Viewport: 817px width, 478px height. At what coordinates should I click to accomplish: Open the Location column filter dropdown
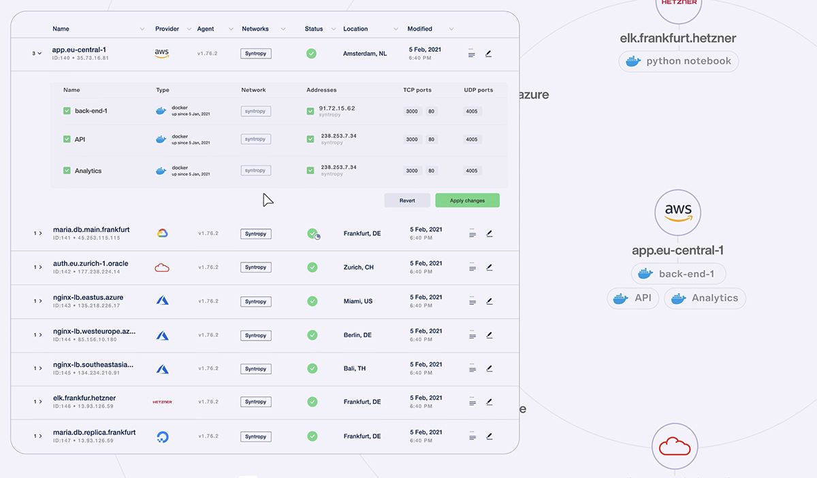(x=396, y=29)
